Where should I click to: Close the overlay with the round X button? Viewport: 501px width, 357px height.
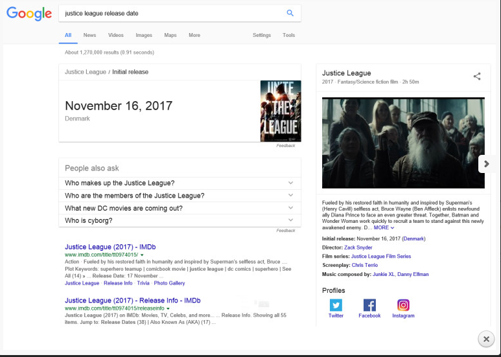pos(486,339)
